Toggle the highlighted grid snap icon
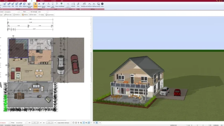Viewport: 224px width, 126px height. 97,123
